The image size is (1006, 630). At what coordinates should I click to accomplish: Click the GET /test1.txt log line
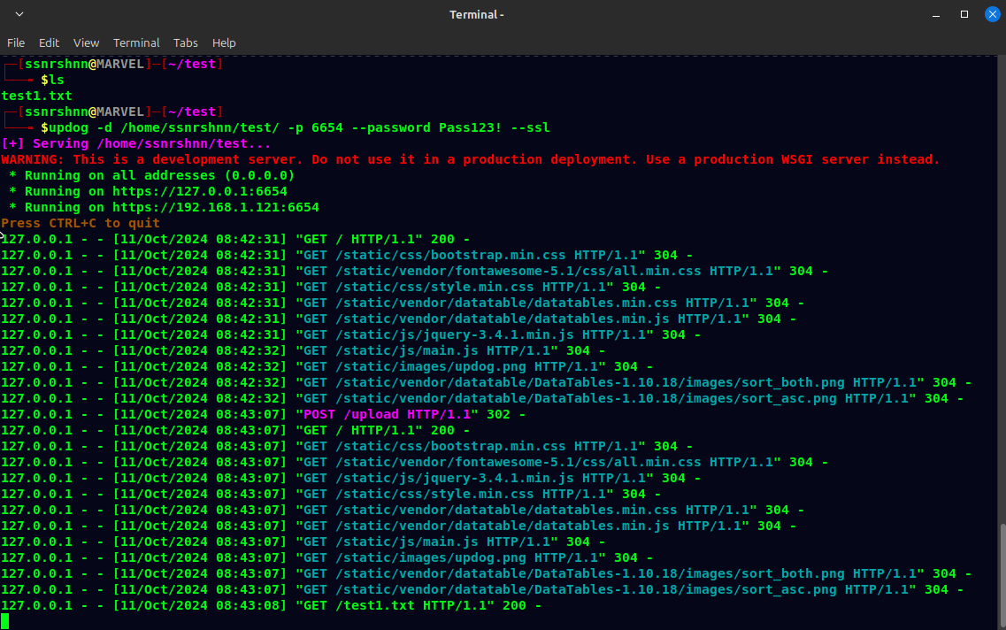point(271,605)
